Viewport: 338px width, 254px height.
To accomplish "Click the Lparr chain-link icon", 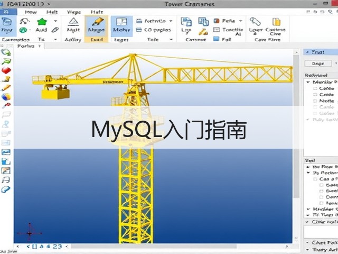I will (255, 22).
